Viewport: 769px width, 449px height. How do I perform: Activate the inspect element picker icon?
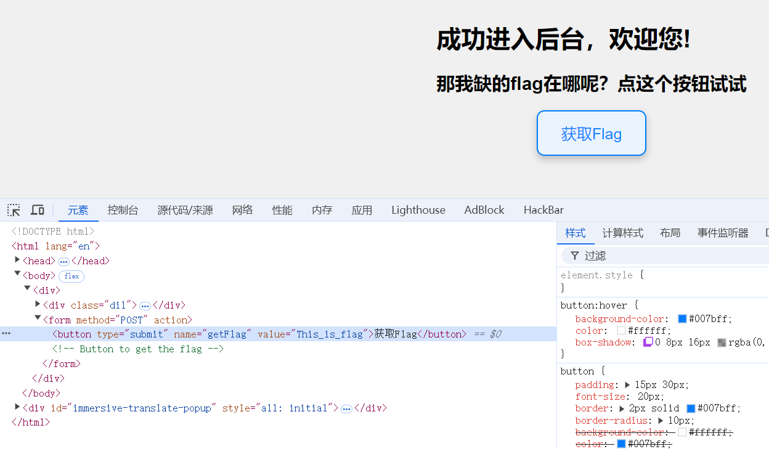[14, 210]
